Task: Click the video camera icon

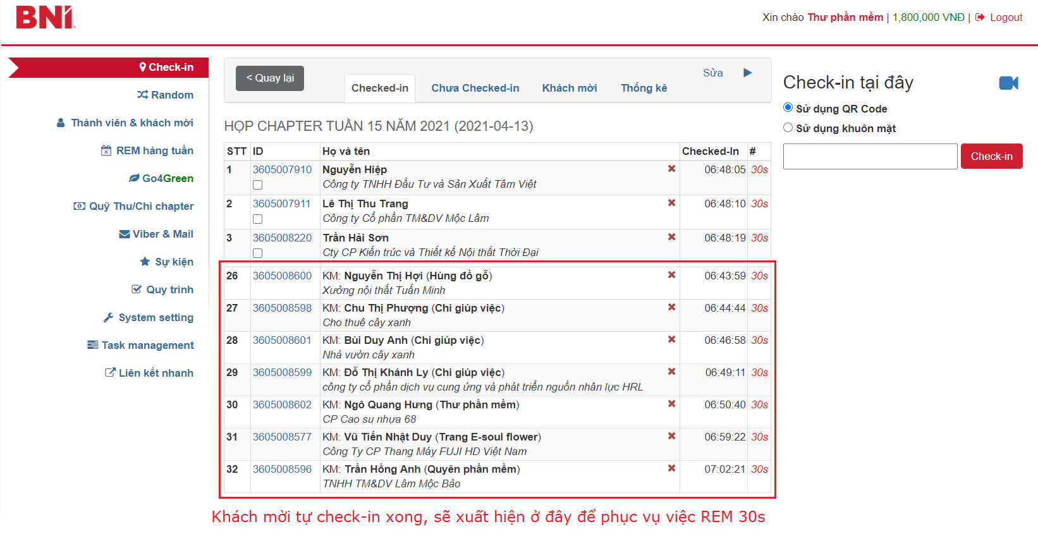Action: pyautogui.click(x=1008, y=83)
